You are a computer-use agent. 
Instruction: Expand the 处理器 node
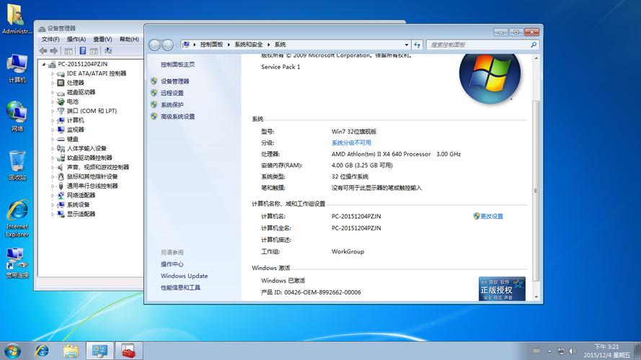click(x=53, y=83)
